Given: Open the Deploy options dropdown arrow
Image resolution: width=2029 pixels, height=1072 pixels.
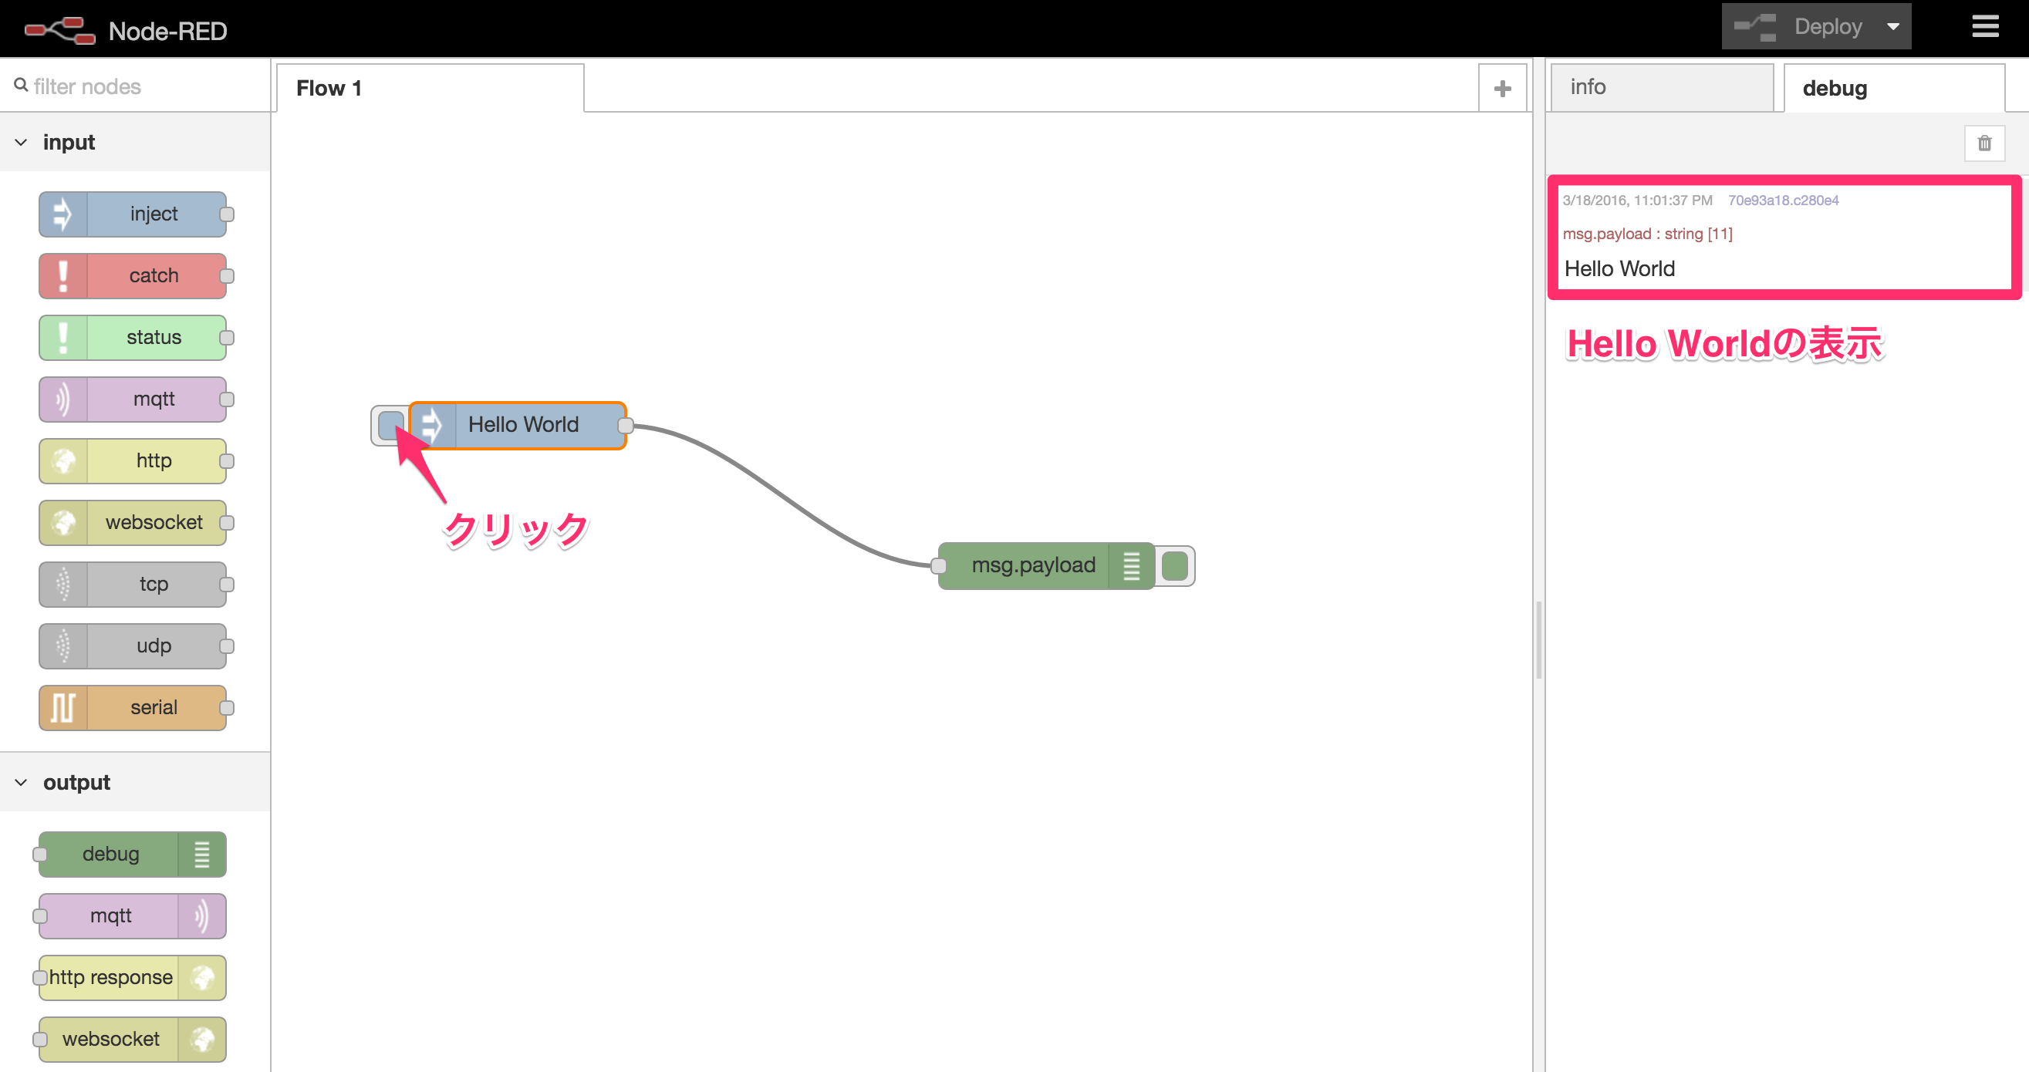Looking at the screenshot, I should [x=1893, y=26].
